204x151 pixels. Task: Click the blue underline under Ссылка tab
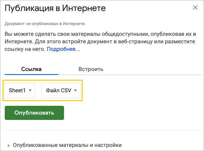pos(32,74)
